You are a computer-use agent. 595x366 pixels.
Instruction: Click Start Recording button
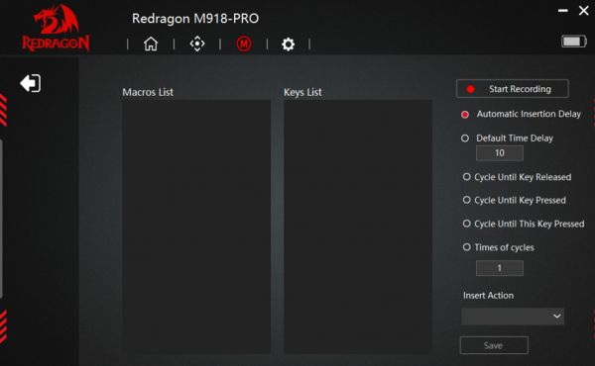pos(513,89)
